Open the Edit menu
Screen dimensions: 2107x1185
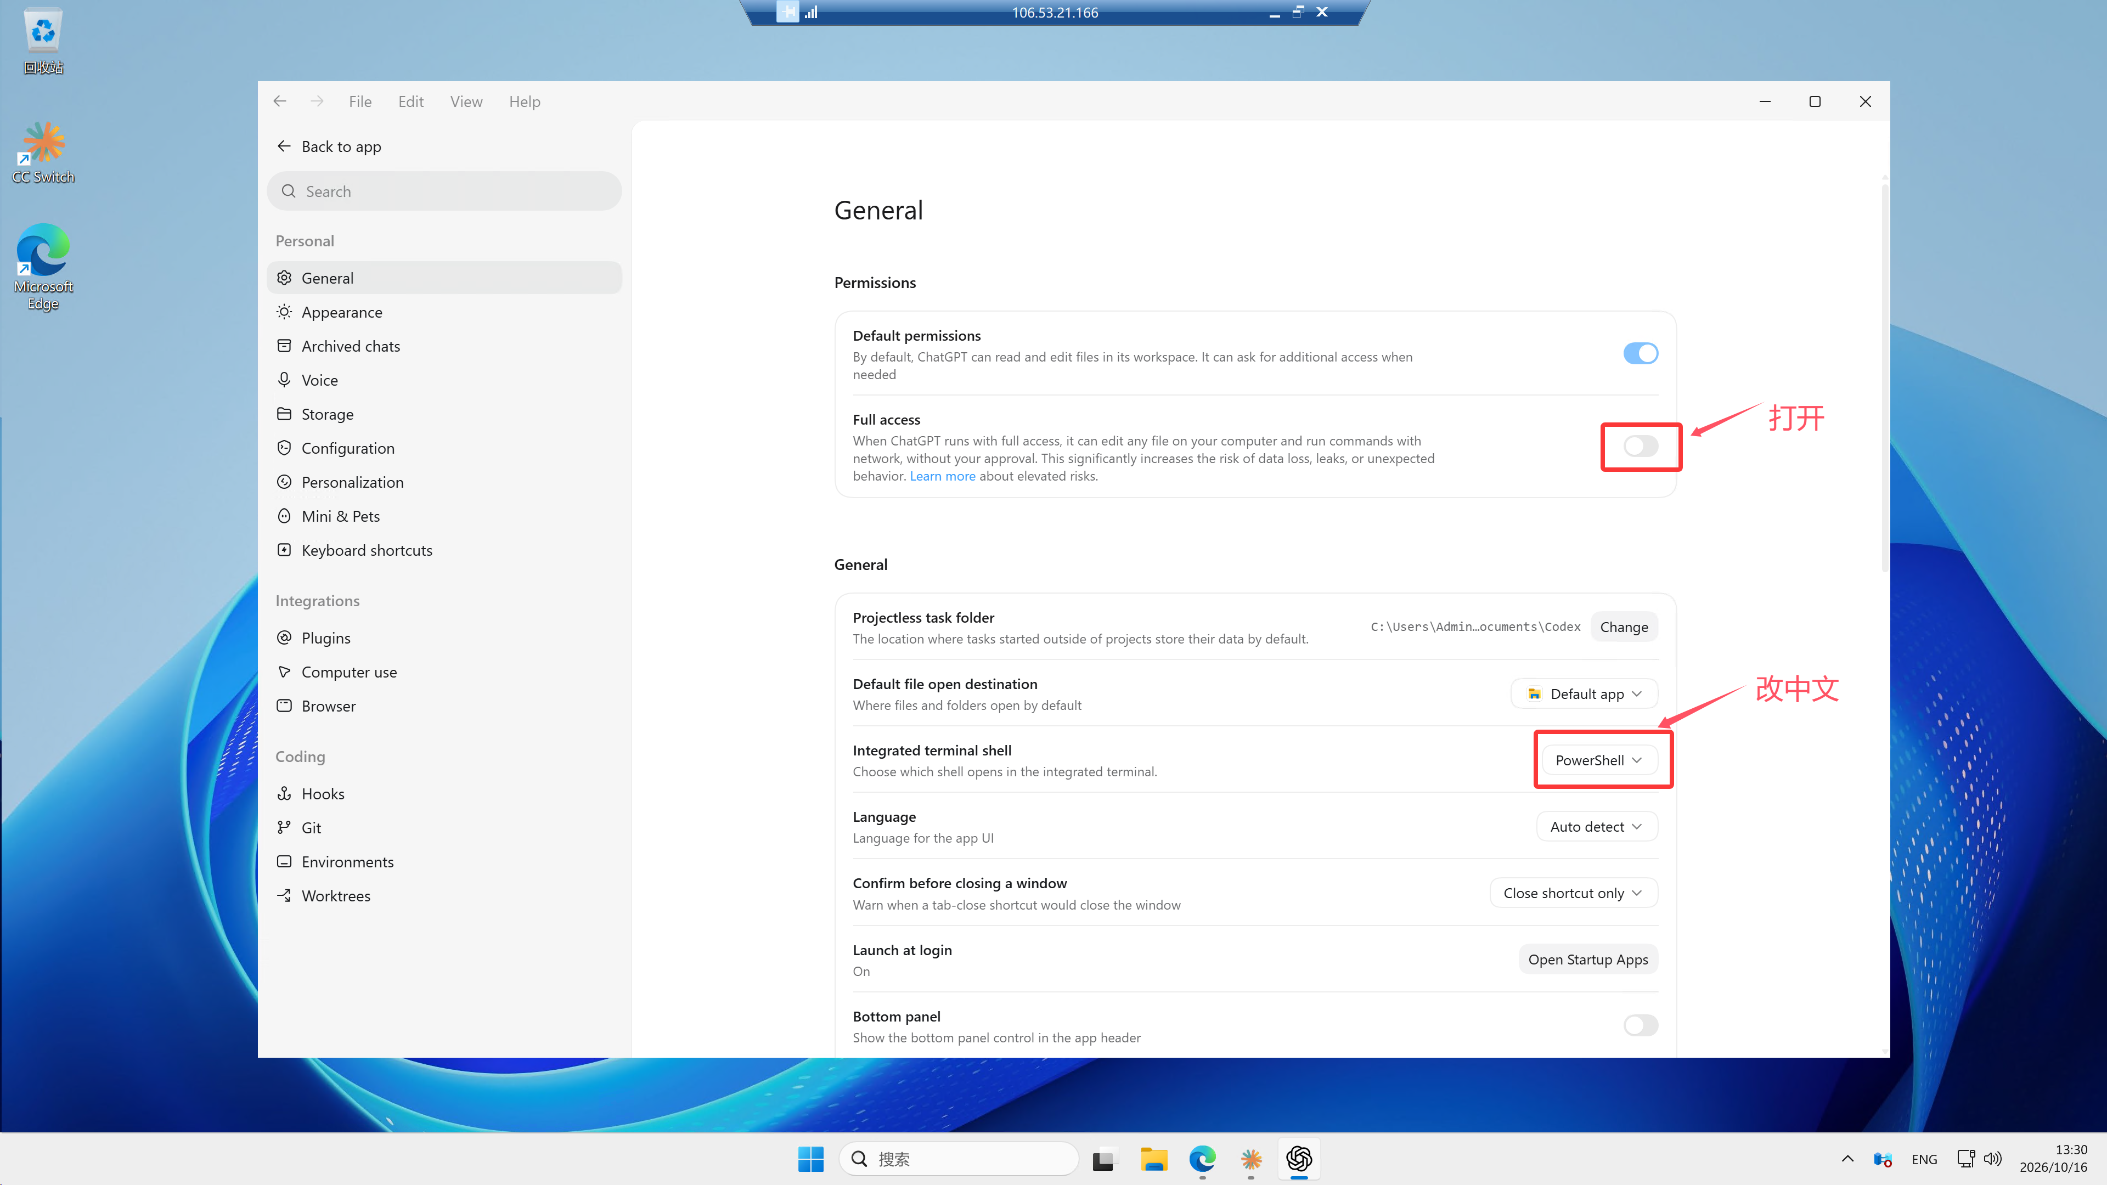point(410,101)
